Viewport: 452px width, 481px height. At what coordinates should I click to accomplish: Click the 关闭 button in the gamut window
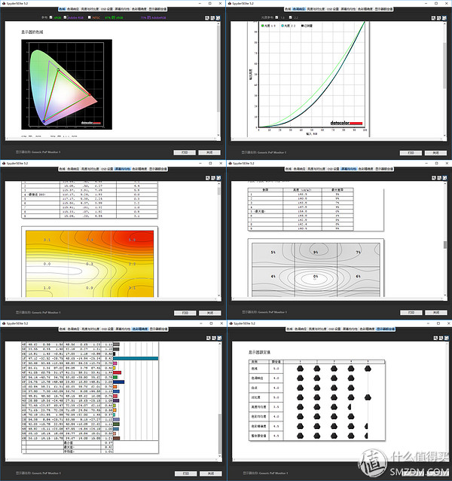click(209, 152)
